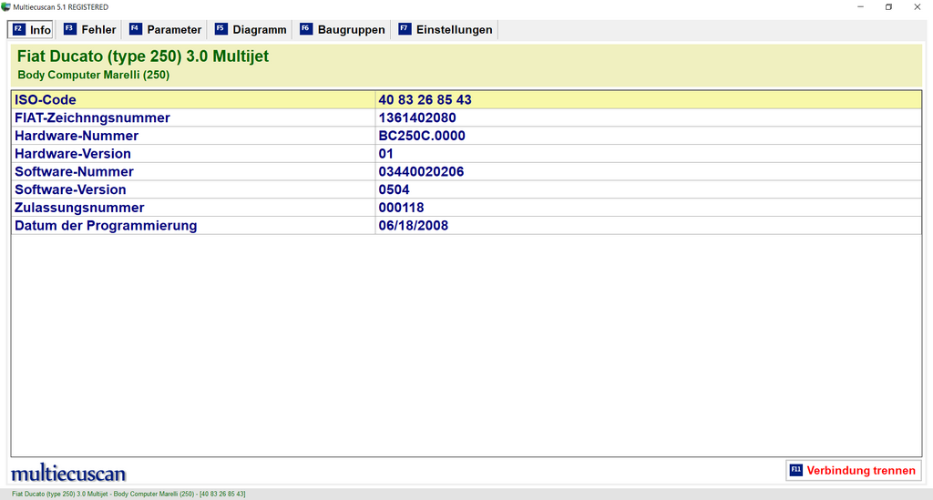Click the Hardware-Version value 01
The height and width of the screenshot is (500, 933).
pos(386,153)
